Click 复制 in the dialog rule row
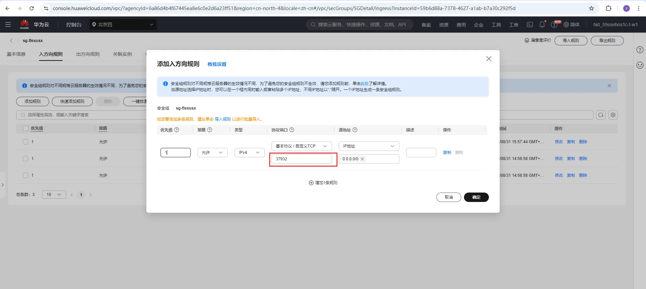This screenshot has height=289, width=646. click(447, 153)
